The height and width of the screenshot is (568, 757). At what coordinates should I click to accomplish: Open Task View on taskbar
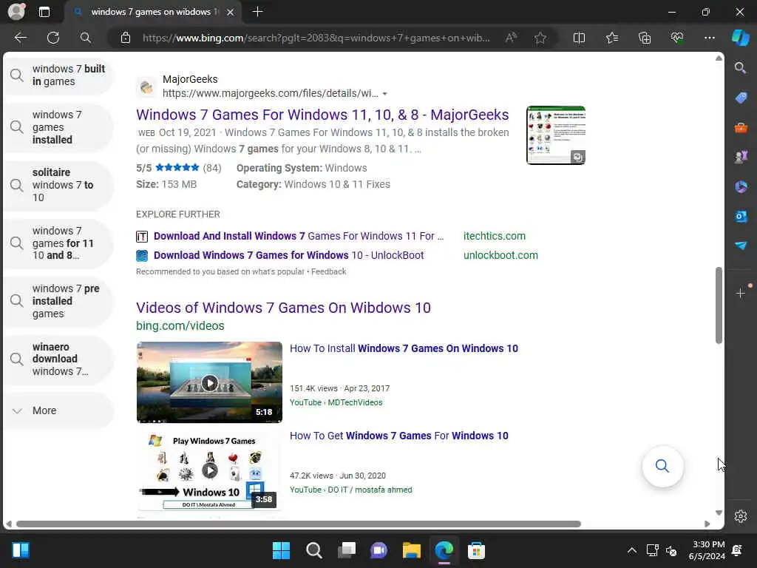(x=347, y=550)
